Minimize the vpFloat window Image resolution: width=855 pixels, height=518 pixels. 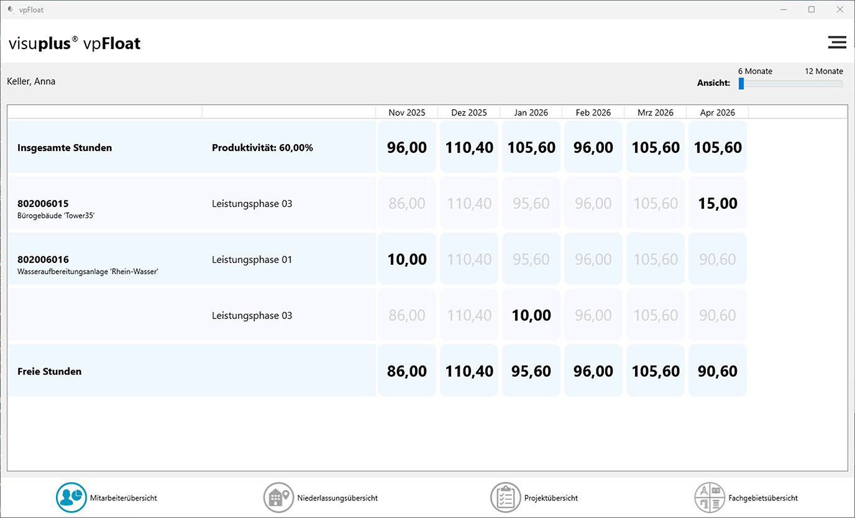tap(782, 9)
